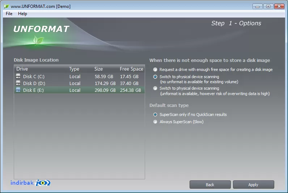Click the Type column header

click(x=74, y=69)
